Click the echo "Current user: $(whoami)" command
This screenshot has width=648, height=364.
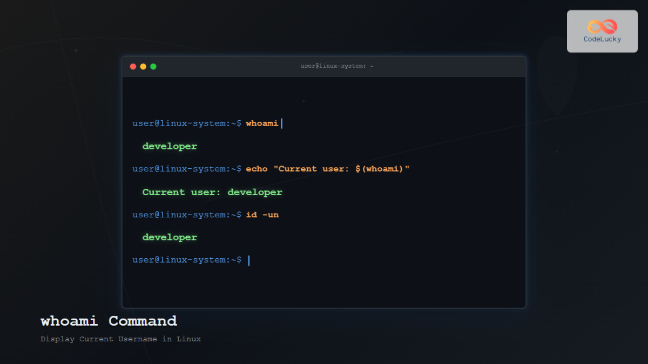pos(327,168)
